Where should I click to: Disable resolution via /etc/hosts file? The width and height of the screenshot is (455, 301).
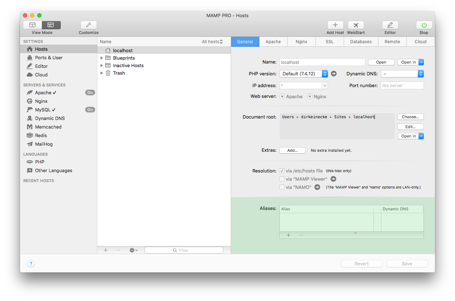[282, 171]
